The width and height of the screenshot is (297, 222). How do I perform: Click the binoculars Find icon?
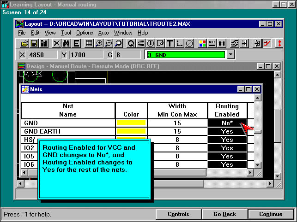pos(66,43)
